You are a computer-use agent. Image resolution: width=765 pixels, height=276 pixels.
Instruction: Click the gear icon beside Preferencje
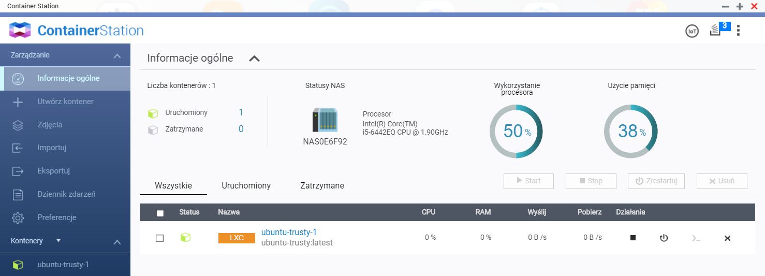(18, 217)
